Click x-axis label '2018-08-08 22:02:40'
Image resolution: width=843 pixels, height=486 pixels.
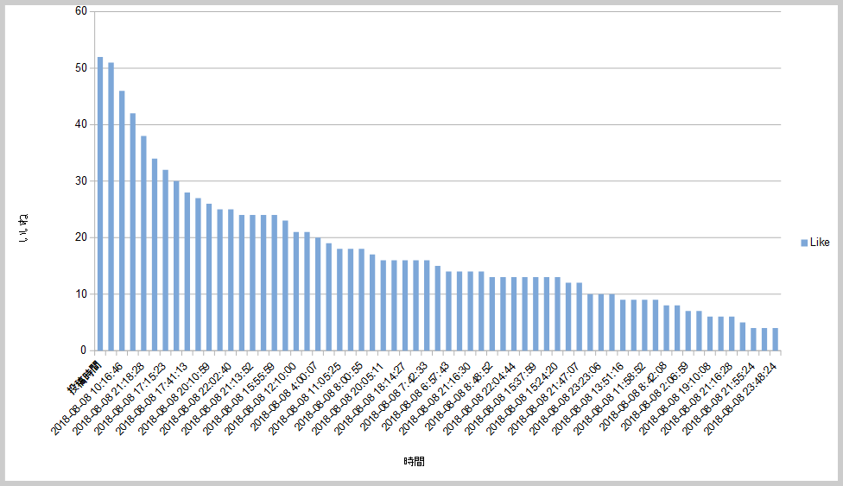pos(196,398)
